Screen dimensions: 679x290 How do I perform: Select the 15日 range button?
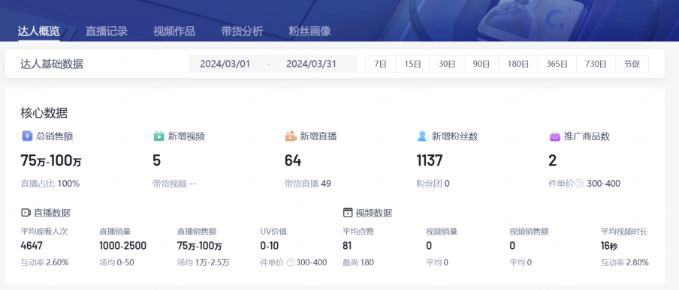pyautogui.click(x=412, y=64)
